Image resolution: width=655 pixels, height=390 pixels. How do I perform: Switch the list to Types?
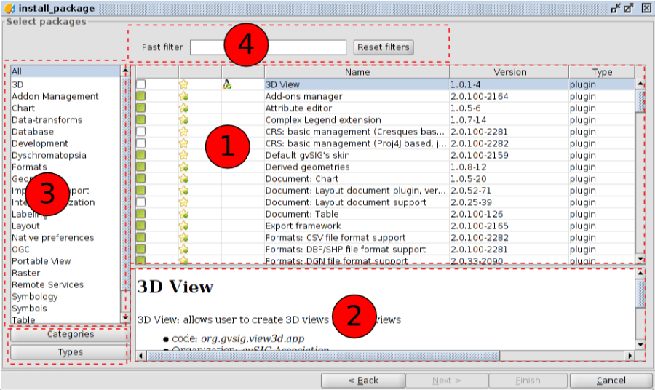(x=71, y=352)
